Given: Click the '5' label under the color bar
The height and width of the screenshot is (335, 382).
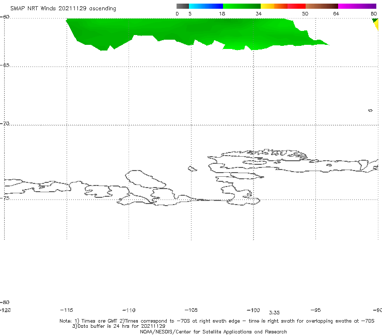Looking at the screenshot, I should click(x=190, y=14).
